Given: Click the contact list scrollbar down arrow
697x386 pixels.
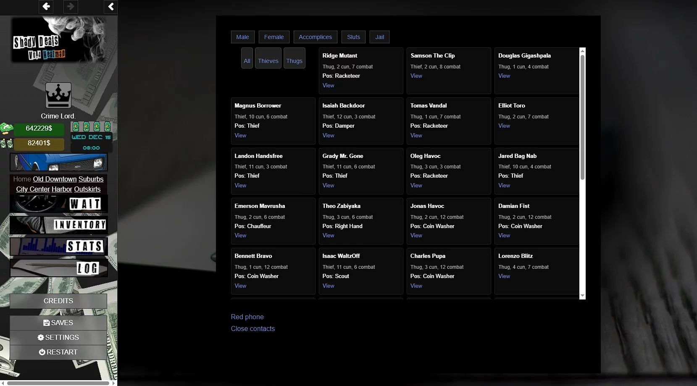Looking at the screenshot, I should pyautogui.click(x=582, y=296).
